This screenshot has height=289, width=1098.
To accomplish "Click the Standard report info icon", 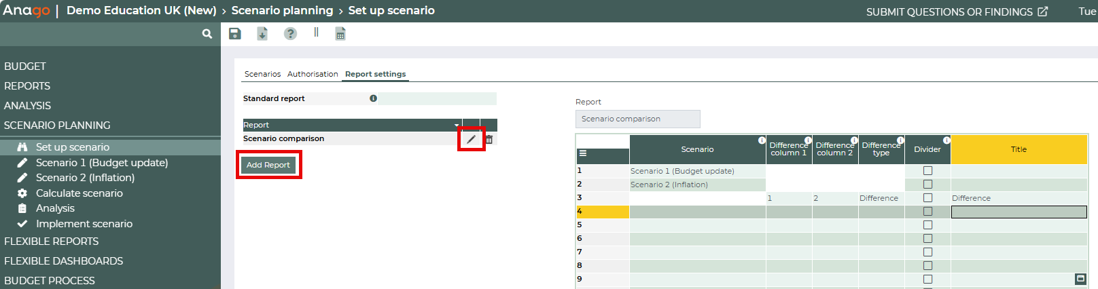I will 373,98.
